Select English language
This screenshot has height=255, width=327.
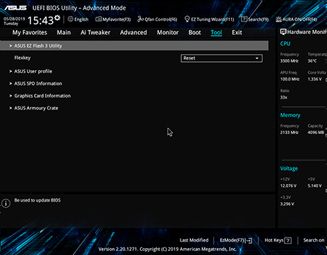tap(81, 19)
